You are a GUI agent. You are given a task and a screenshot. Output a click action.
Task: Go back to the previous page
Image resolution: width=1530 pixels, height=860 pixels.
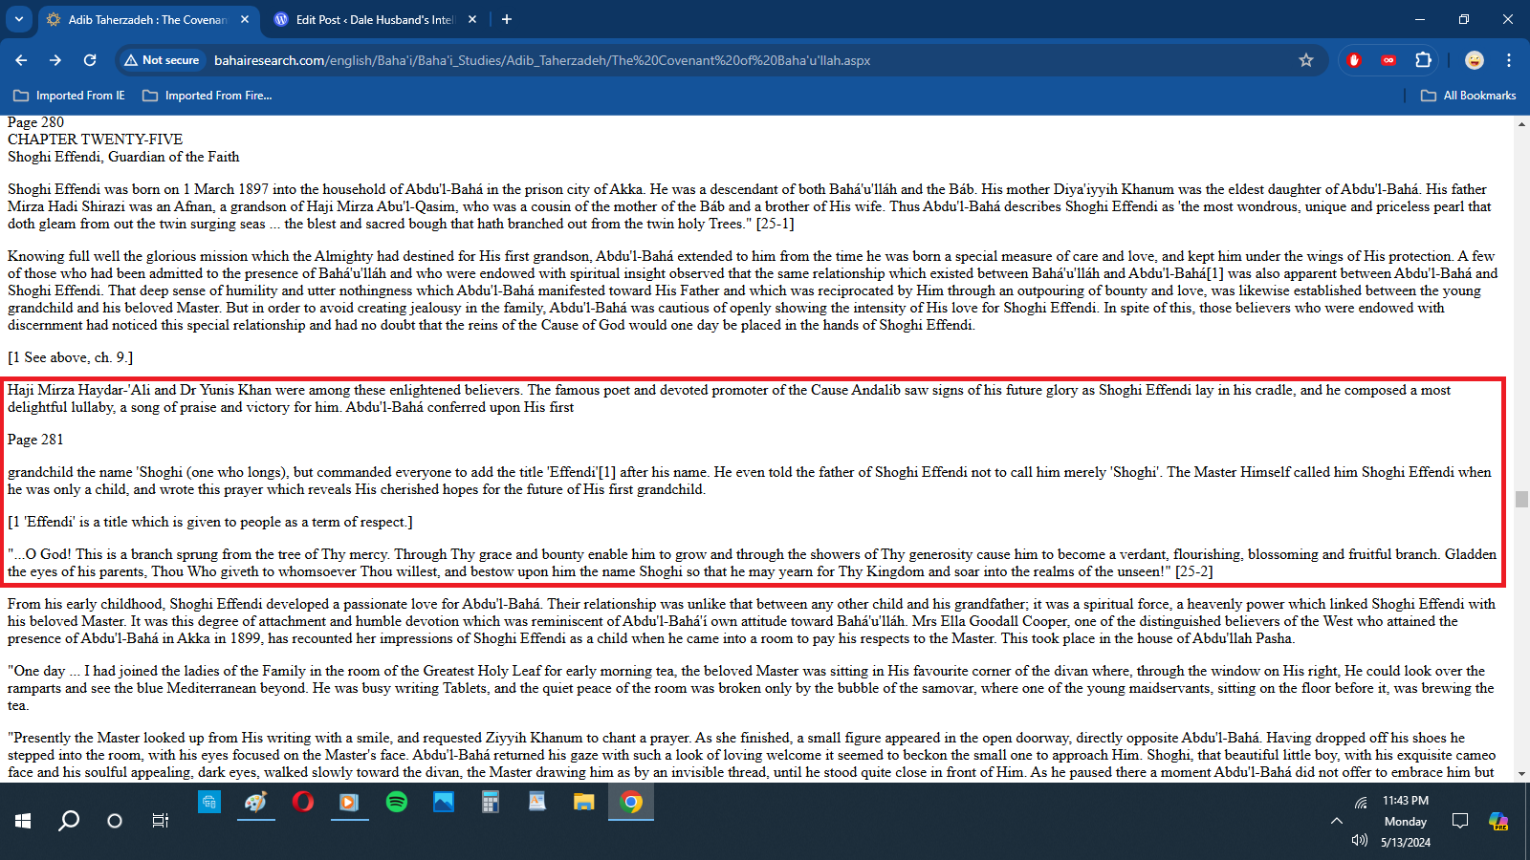[x=21, y=60]
